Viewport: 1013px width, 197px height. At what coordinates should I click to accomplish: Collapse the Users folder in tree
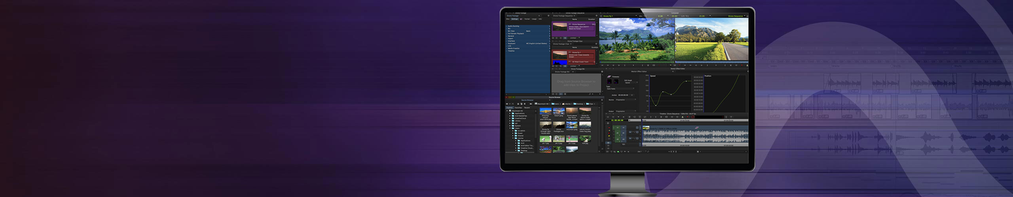click(x=510, y=128)
